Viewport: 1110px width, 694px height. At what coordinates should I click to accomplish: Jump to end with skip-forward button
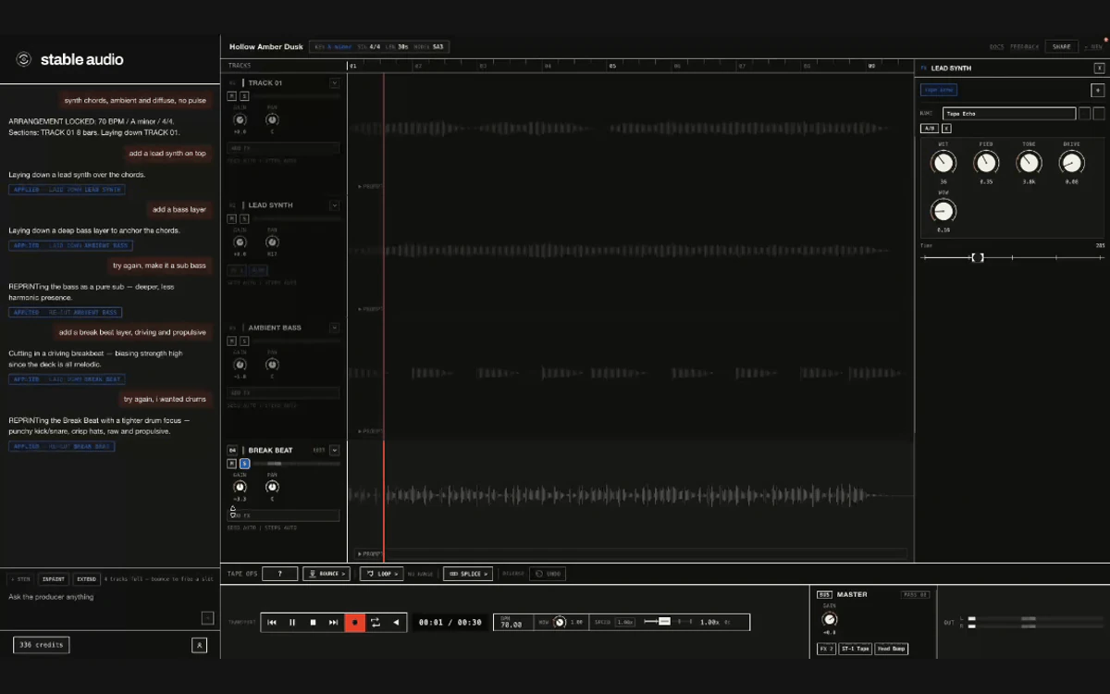coord(334,623)
